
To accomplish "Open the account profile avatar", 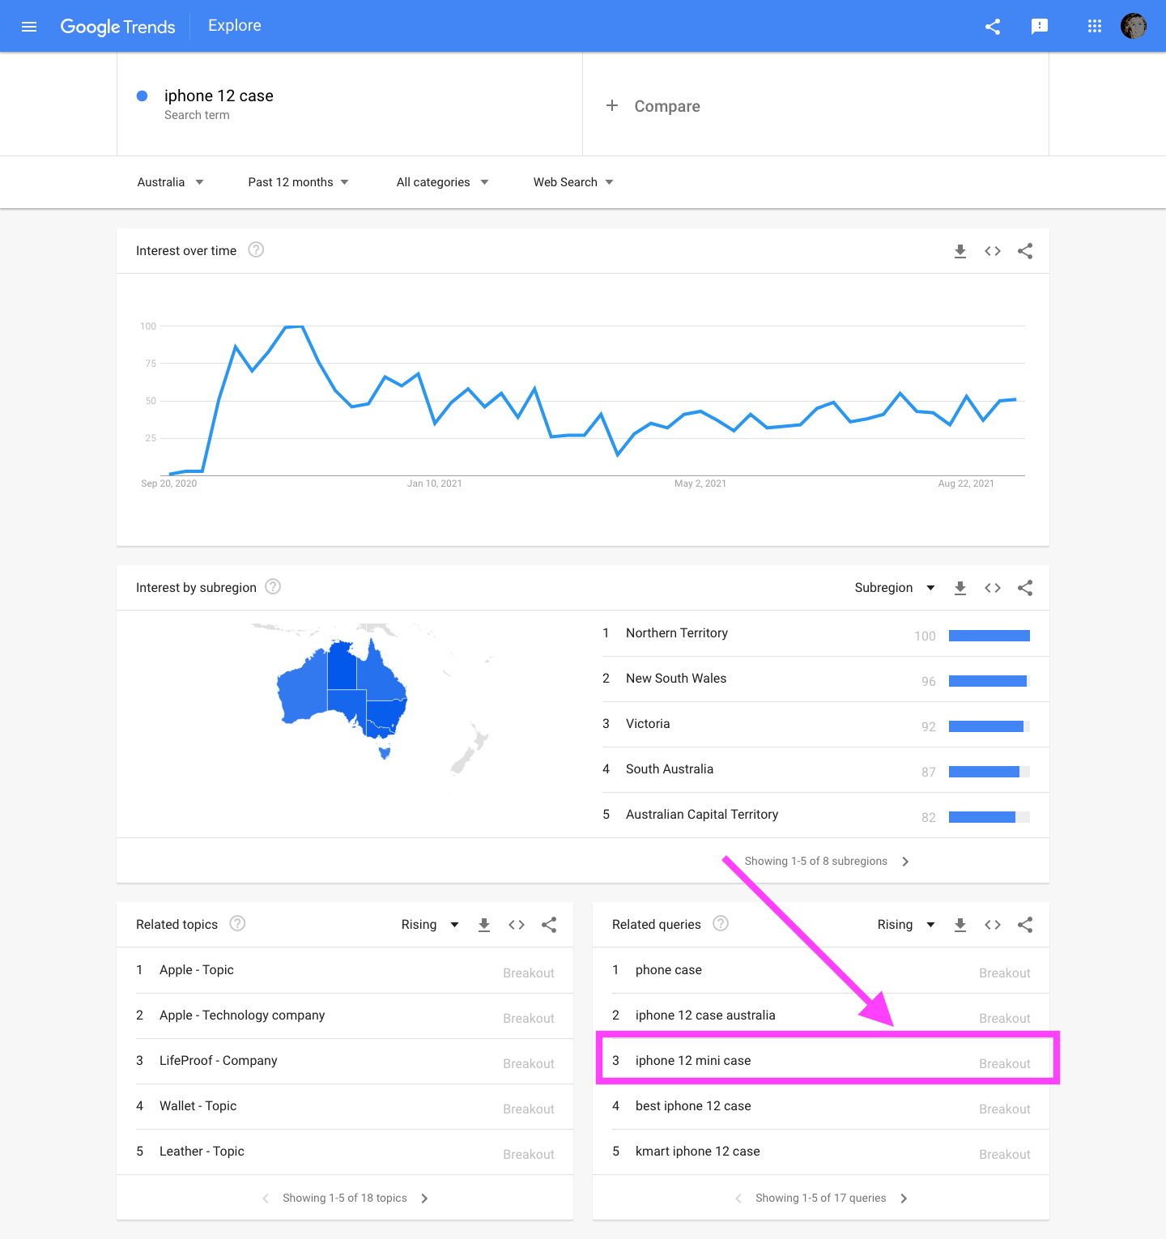I will click(1134, 26).
